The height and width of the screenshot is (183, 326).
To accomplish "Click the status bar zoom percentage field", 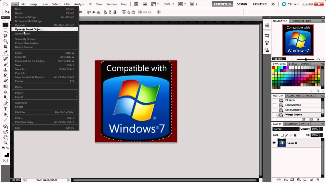I will click(x=16, y=180).
